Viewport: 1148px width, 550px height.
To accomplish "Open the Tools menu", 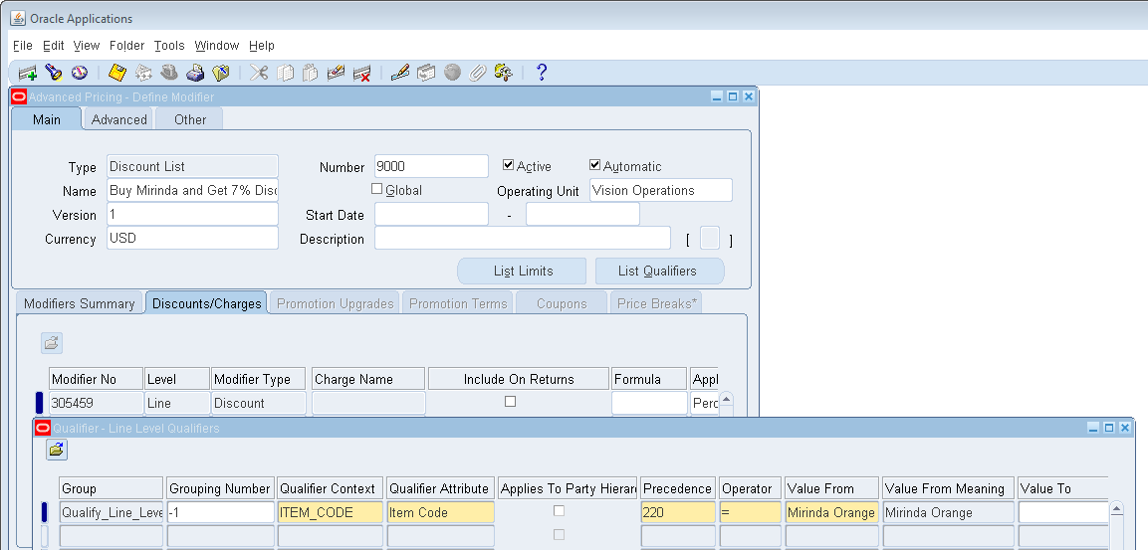I will pos(169,46).
